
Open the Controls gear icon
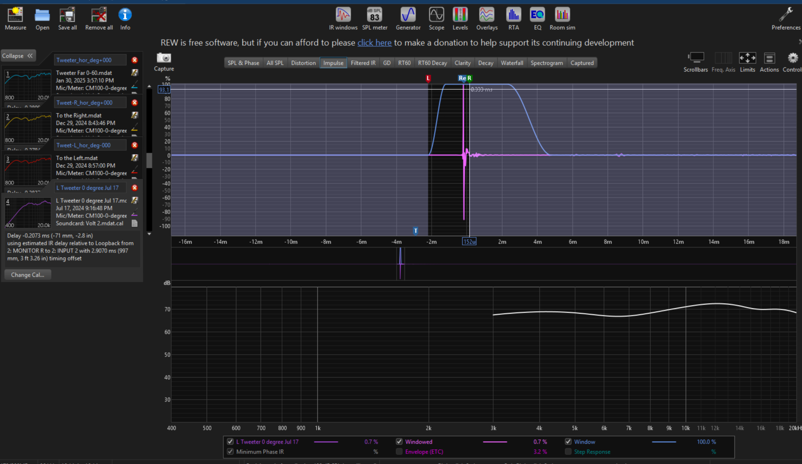click(792, 62)
